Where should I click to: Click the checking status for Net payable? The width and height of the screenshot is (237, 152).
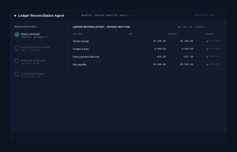click(x=214, y=64)
